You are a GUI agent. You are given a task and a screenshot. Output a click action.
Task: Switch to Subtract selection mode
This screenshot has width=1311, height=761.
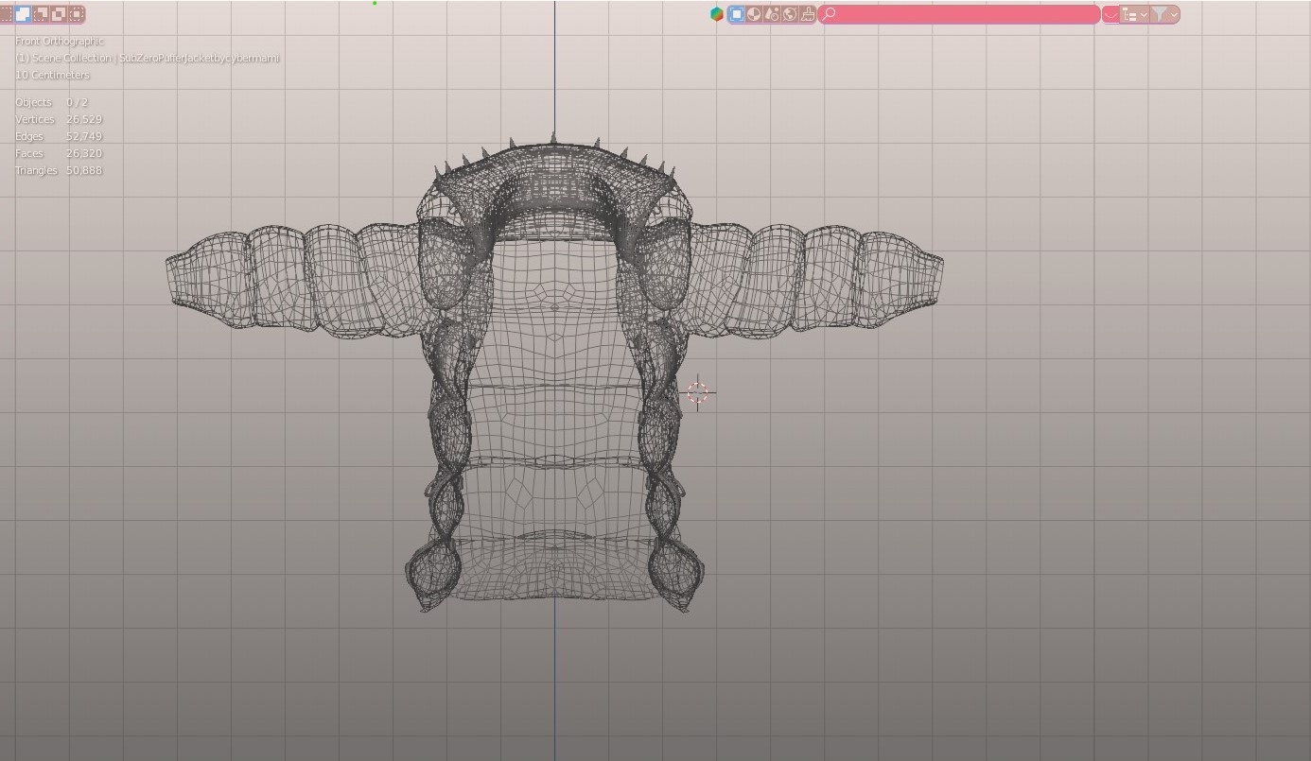point(41,14)
